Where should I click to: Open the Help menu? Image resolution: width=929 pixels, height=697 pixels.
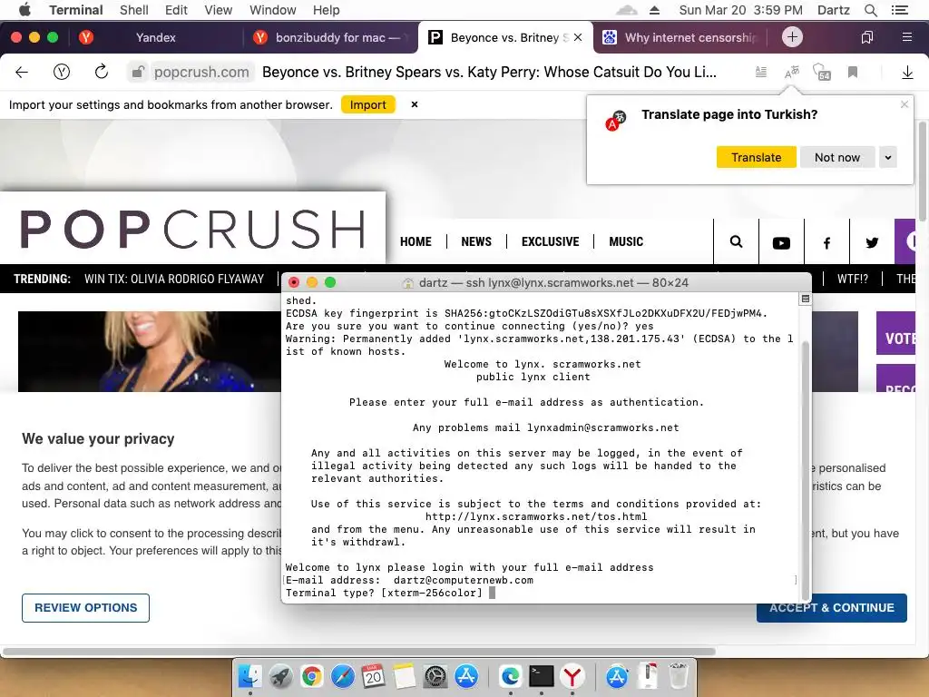(327, 10)
